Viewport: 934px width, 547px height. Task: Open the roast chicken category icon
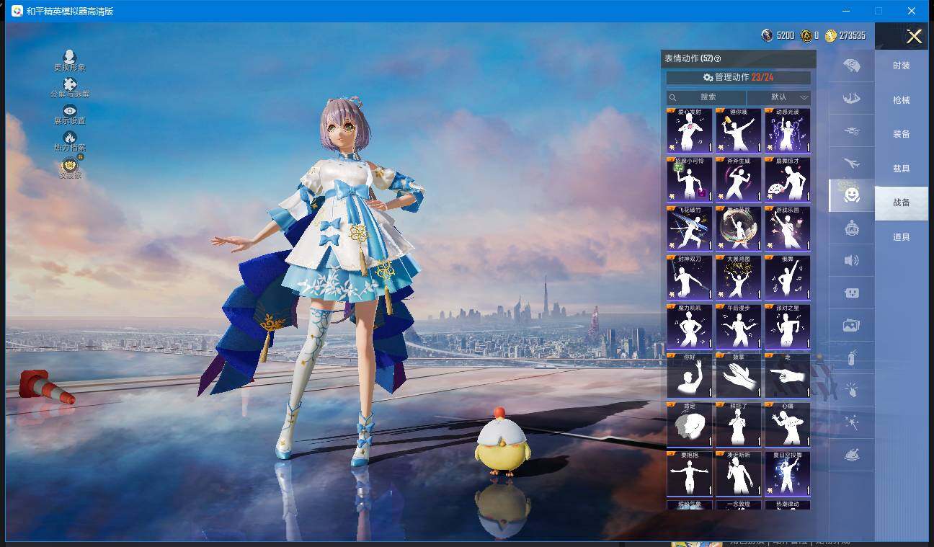851,455
